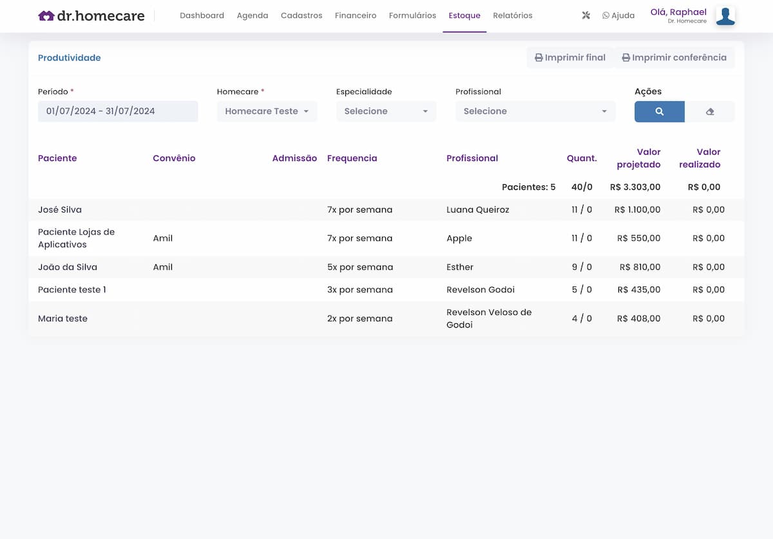The image size is (773, 539).
Task: Open the Cadastros menu item
Action: coord(301,15)
